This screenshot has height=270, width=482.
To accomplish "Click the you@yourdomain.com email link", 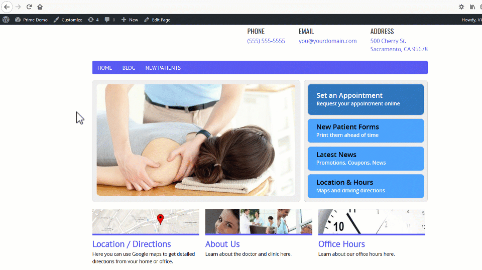I will point(328,41).
